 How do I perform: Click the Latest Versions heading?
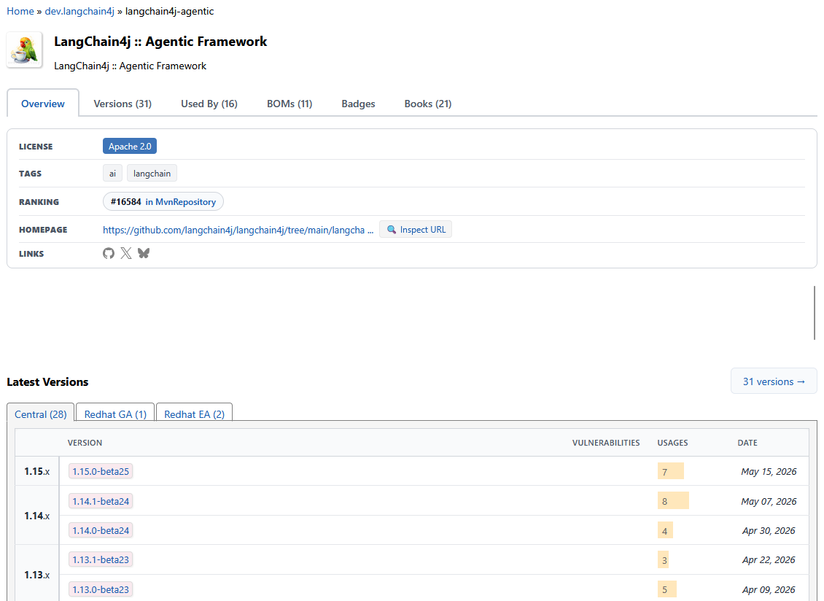point(47,381)
